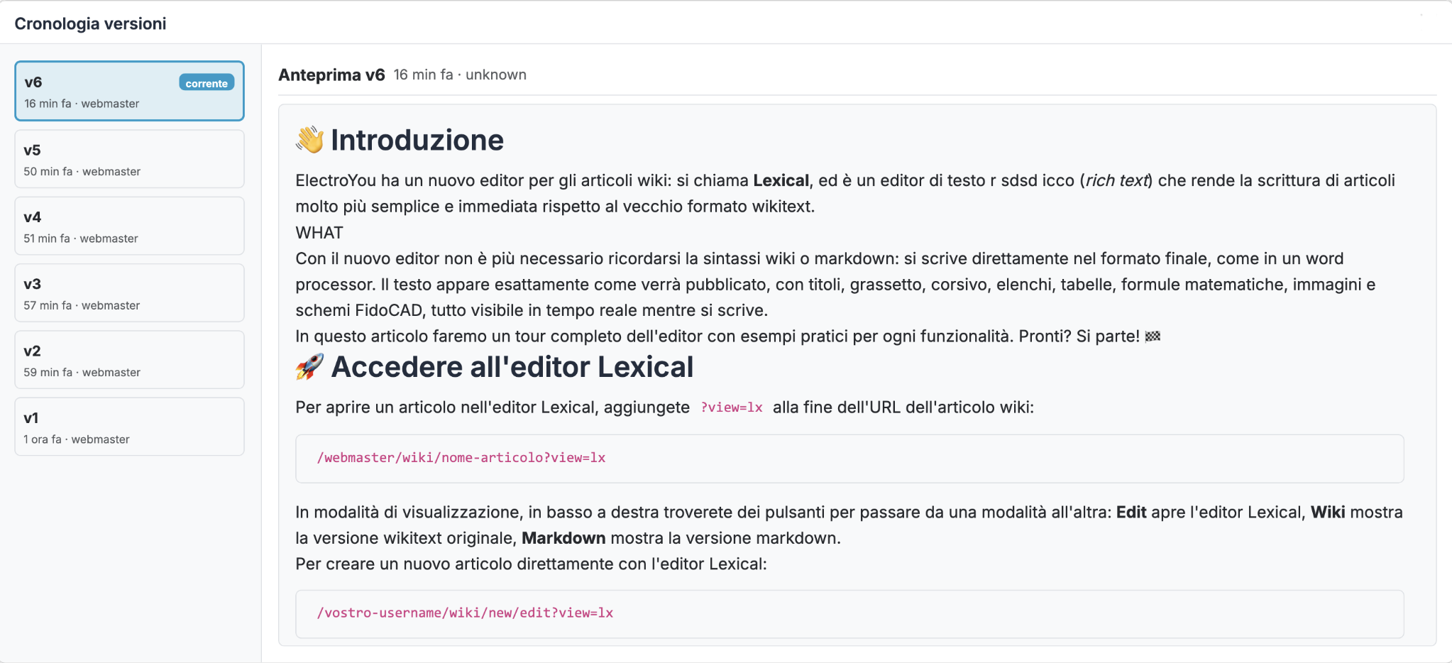Click the 'Anteprima v6' preview title
This screenshot has width=1452, height=663.
click(x=331, y=75)
